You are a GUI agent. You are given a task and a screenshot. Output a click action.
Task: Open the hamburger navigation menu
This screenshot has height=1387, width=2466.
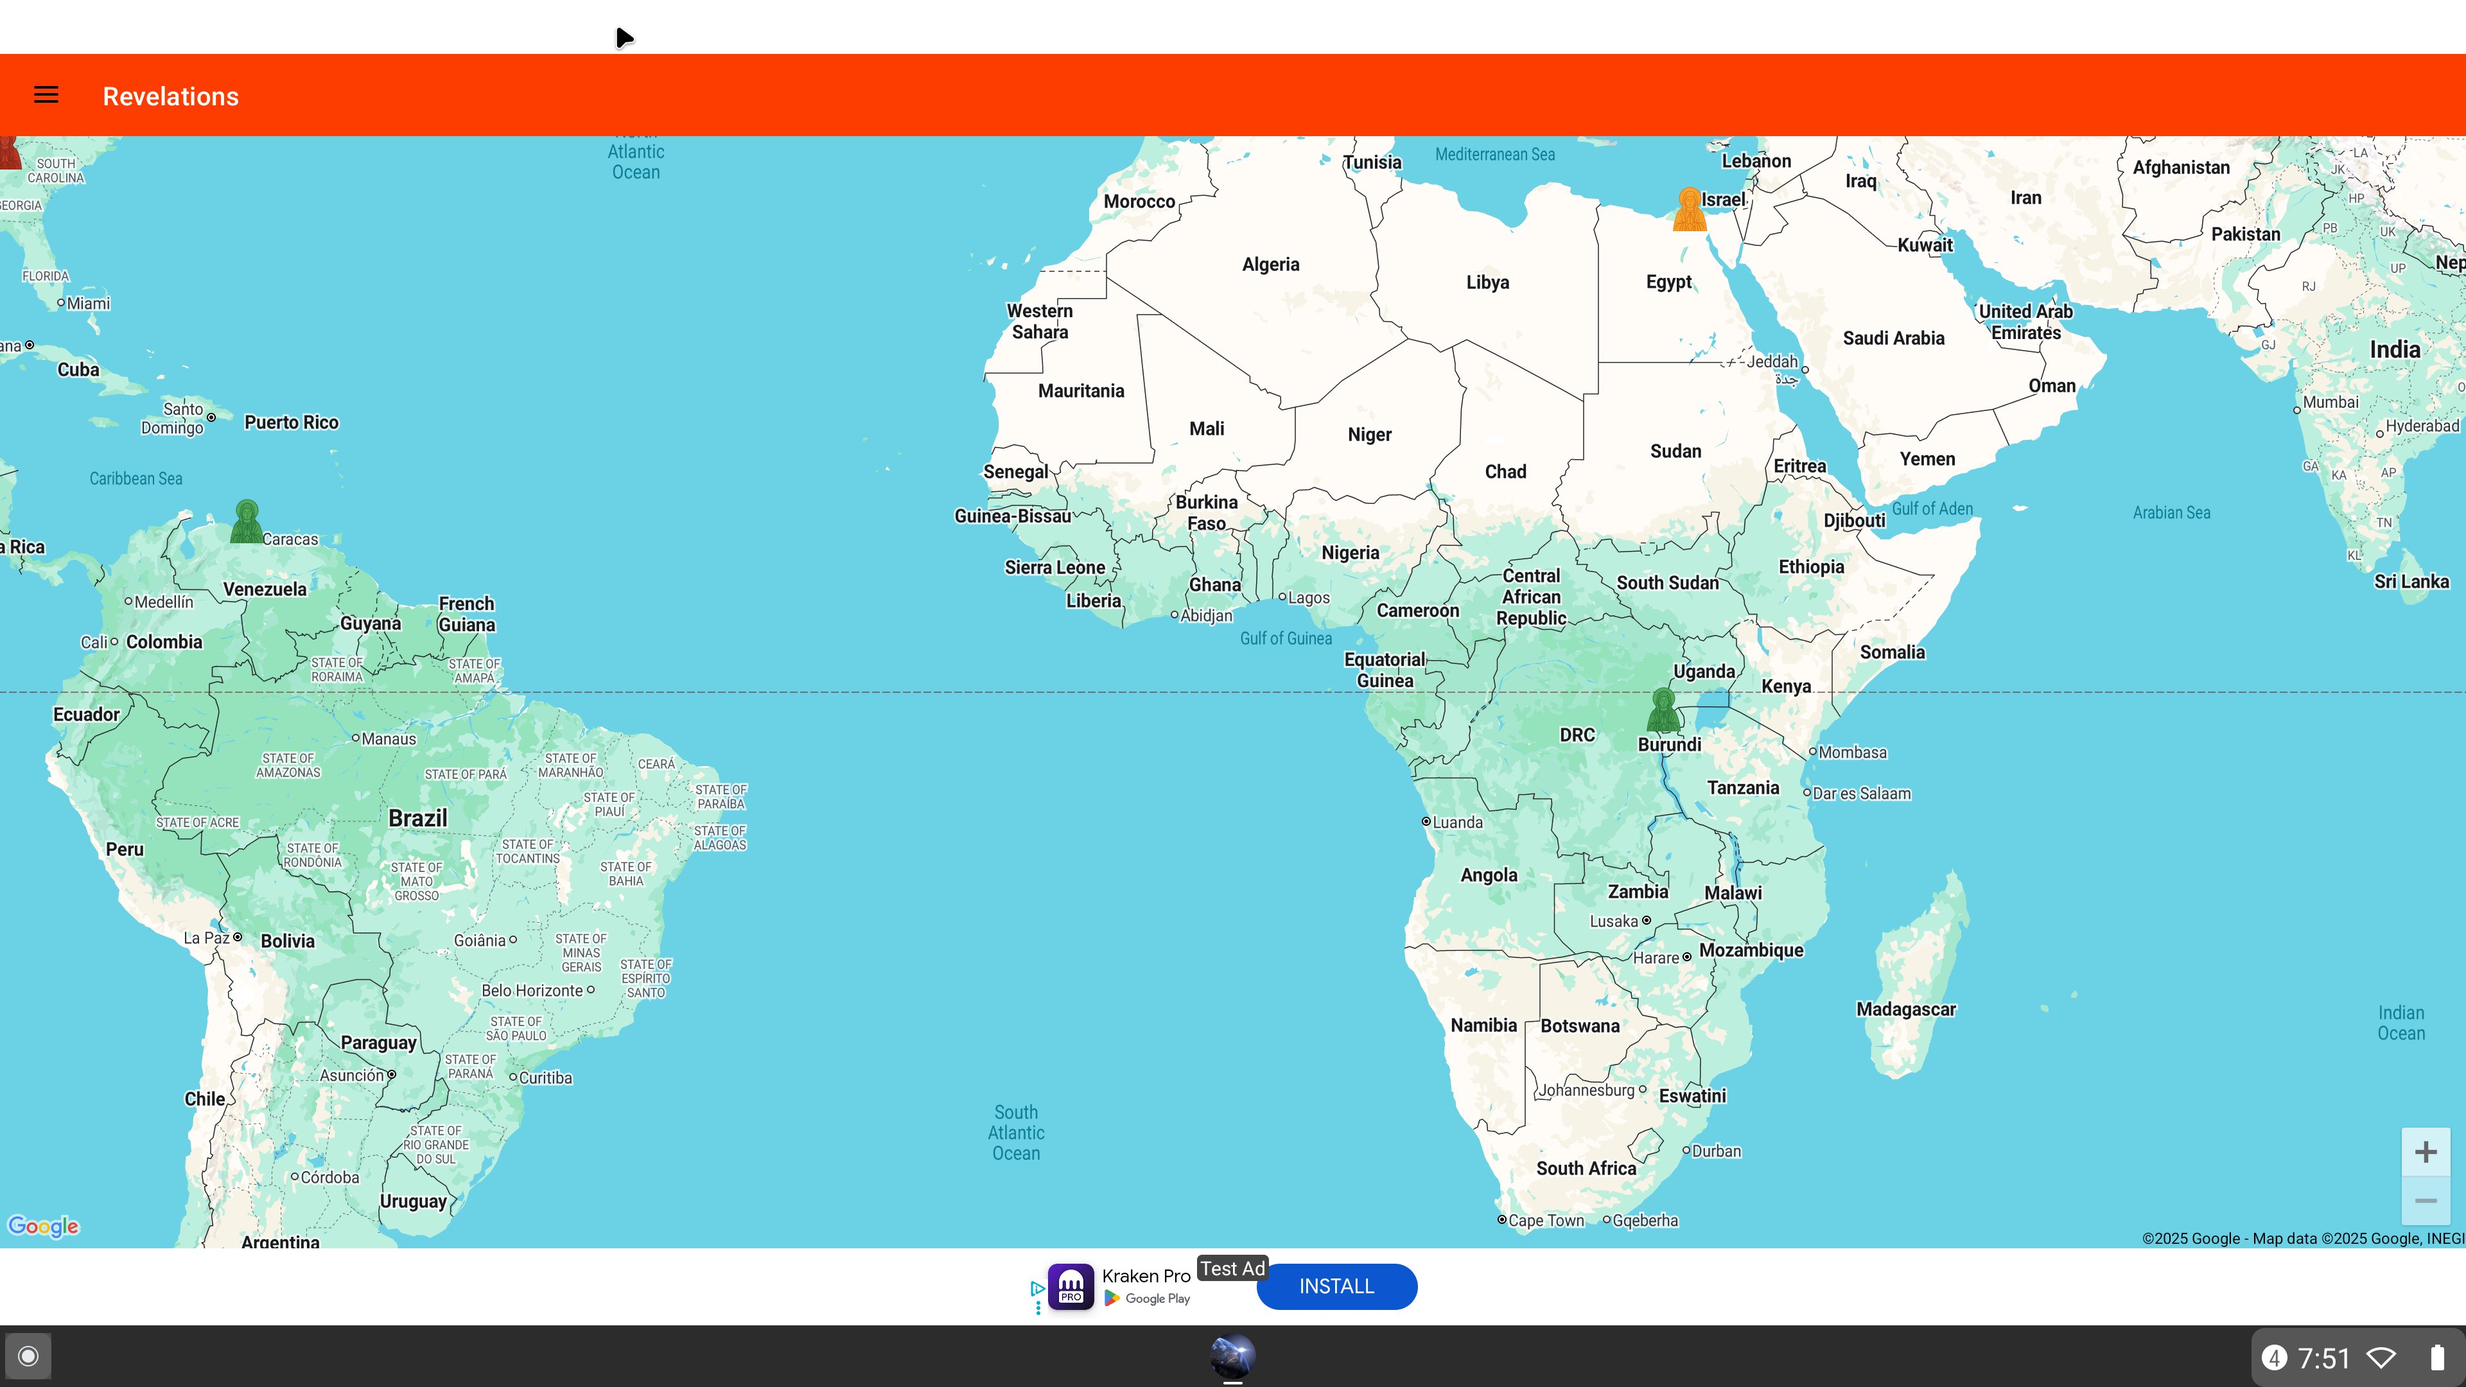46,95
